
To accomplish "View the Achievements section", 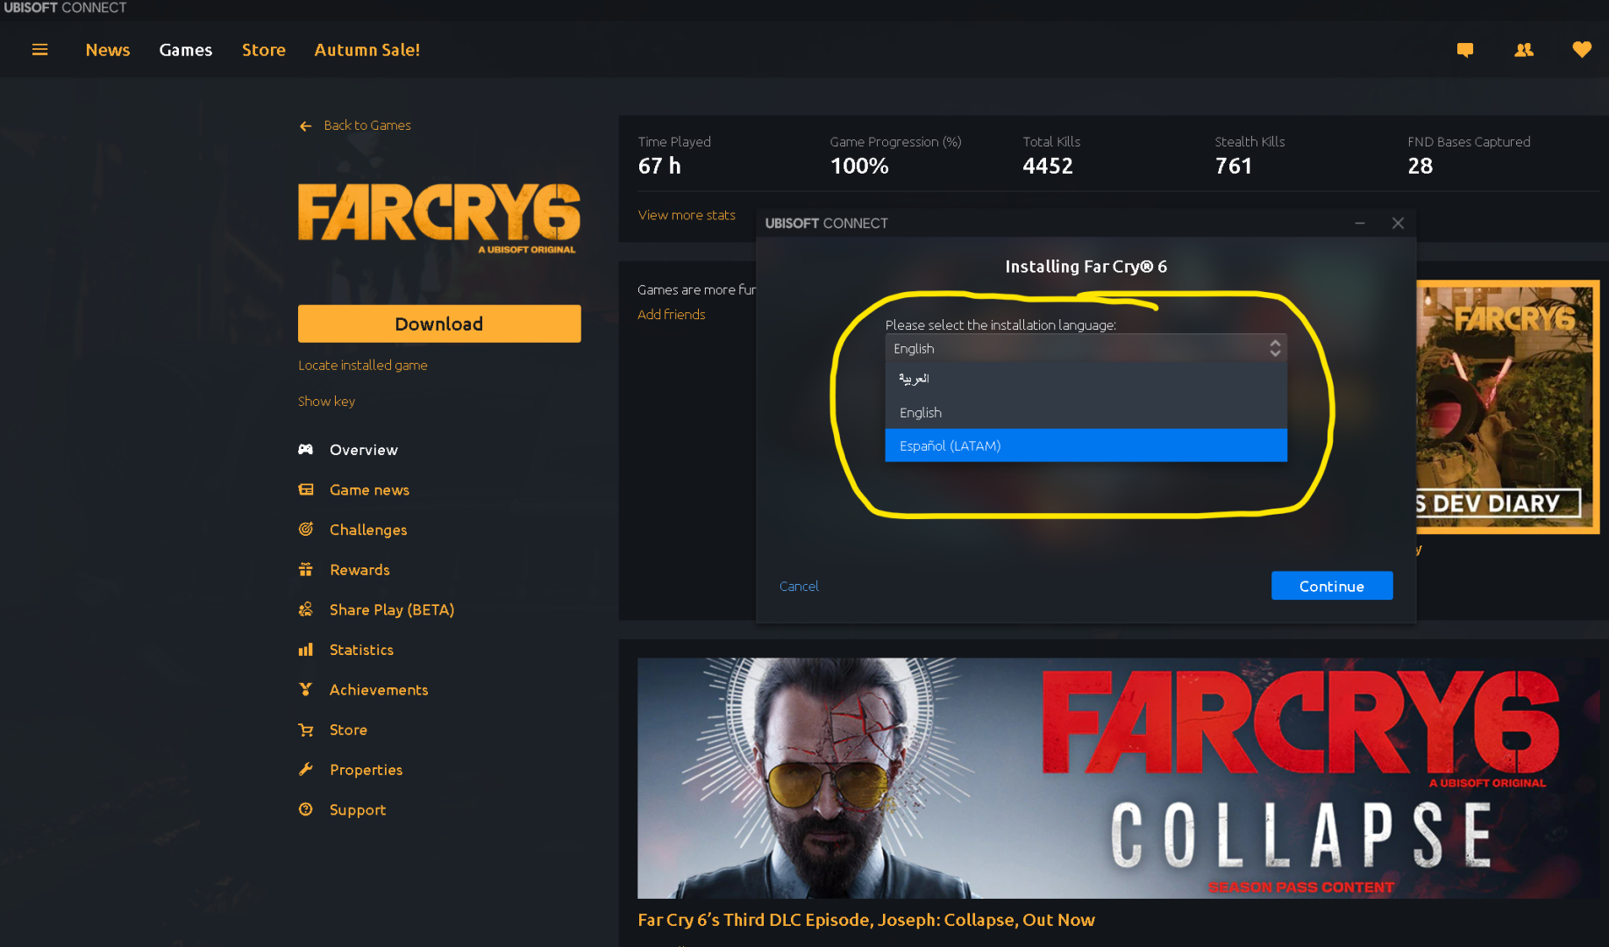I will point(379,690).
